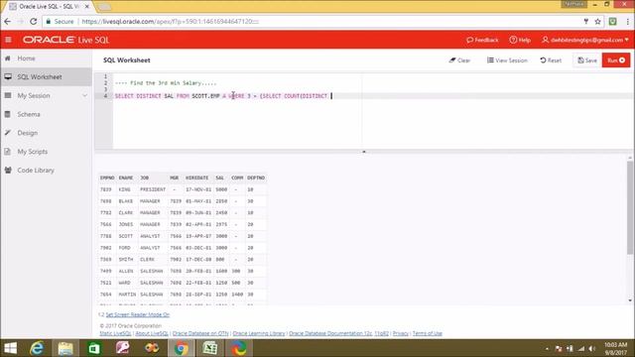Bookmark this page with star icon
Viewport: 635px width, 357px height.
(x=597, y=22)
